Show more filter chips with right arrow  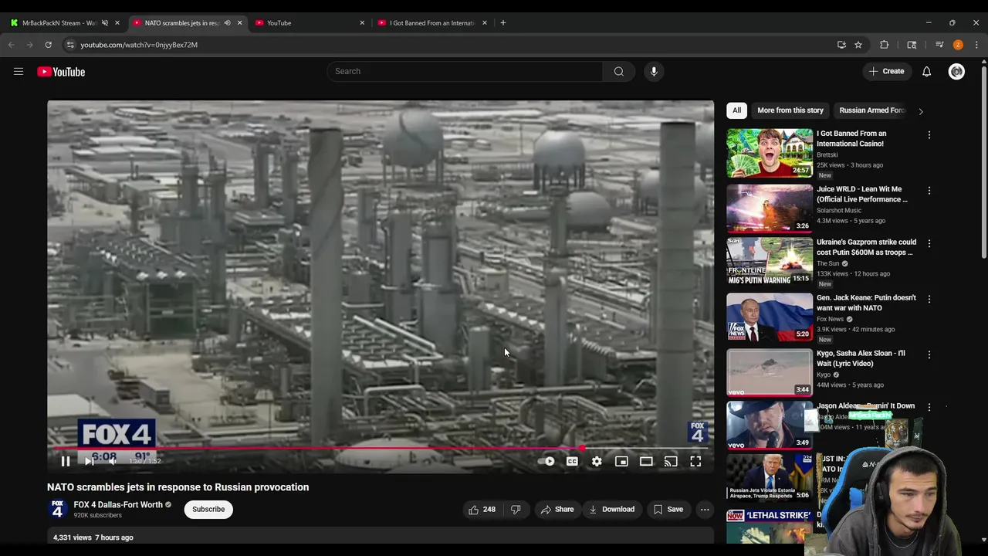[x=920, y=111]
